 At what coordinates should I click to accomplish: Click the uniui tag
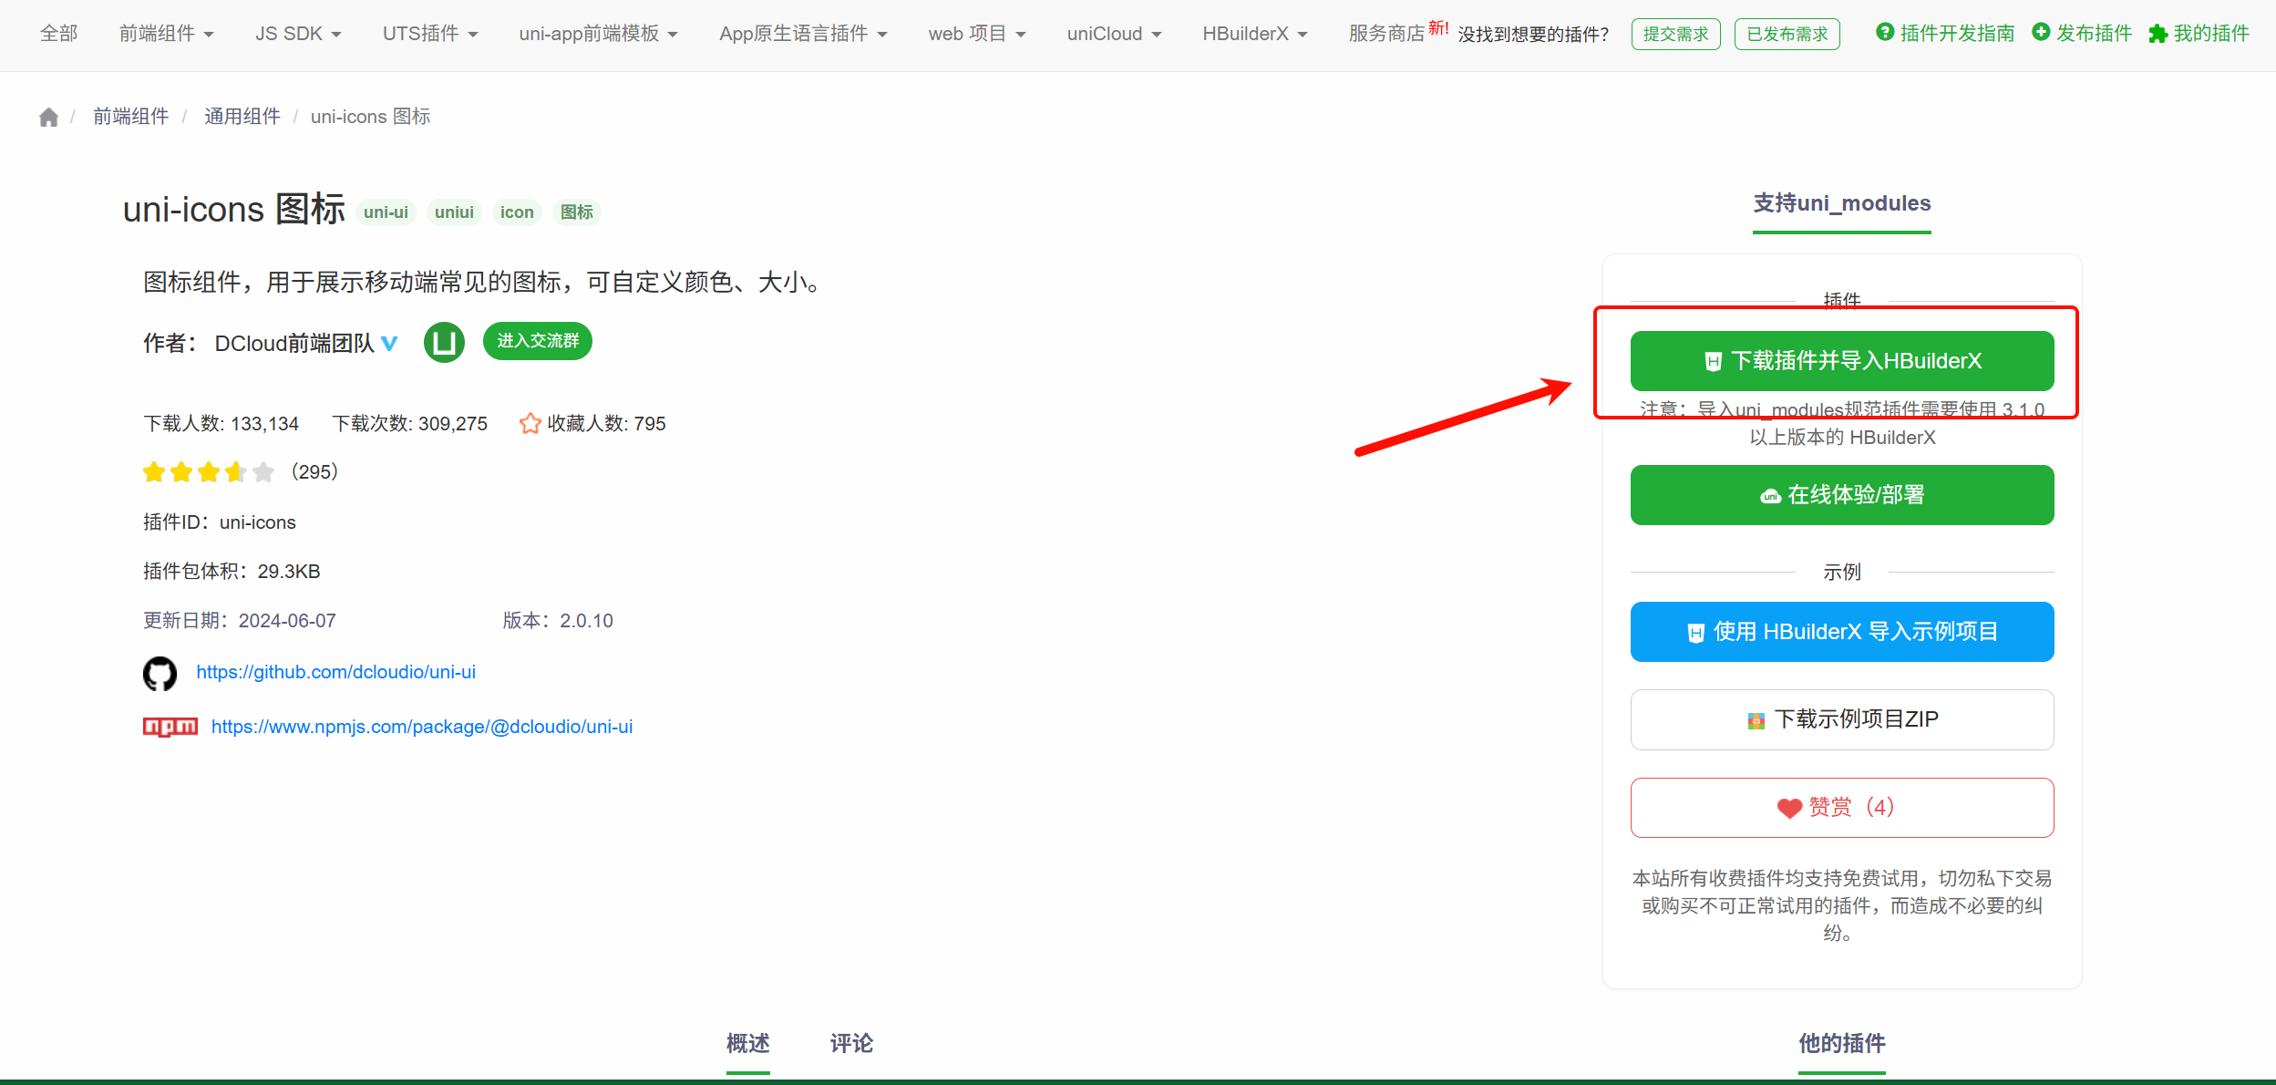click(454, 212)
